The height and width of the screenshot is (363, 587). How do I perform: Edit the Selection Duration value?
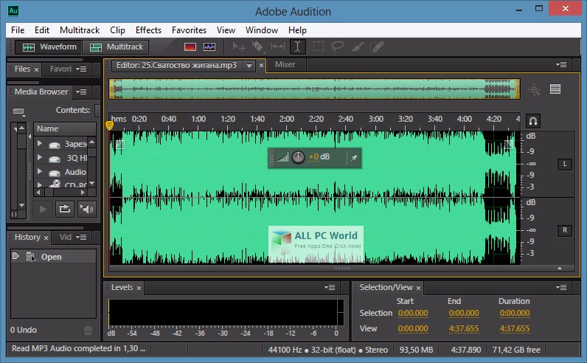pyautogui.click(x=515, y=313)
